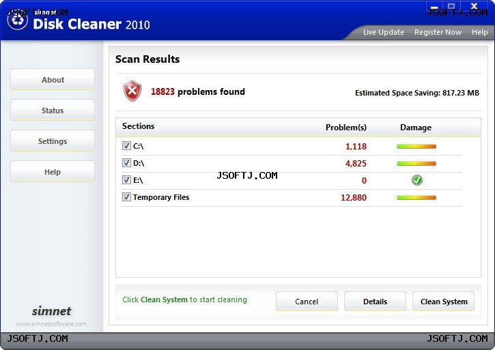The image size is (495, 350).
Task: Click the green checkmark icon in E:\ row
Action: [416, 180]
